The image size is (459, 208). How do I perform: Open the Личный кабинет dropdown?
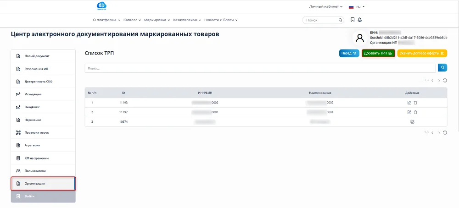click(x=326, y=6)
